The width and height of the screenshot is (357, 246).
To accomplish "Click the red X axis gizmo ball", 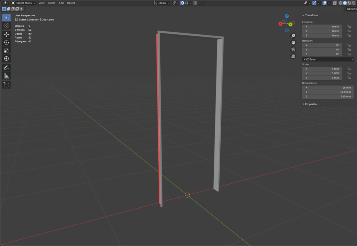I will [x=281, y=24].
